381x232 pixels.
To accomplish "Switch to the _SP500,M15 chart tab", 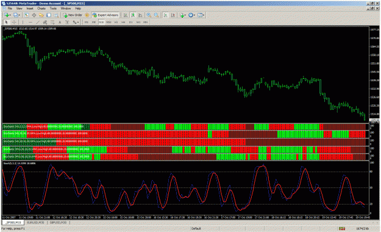I will tap(13, 222).
